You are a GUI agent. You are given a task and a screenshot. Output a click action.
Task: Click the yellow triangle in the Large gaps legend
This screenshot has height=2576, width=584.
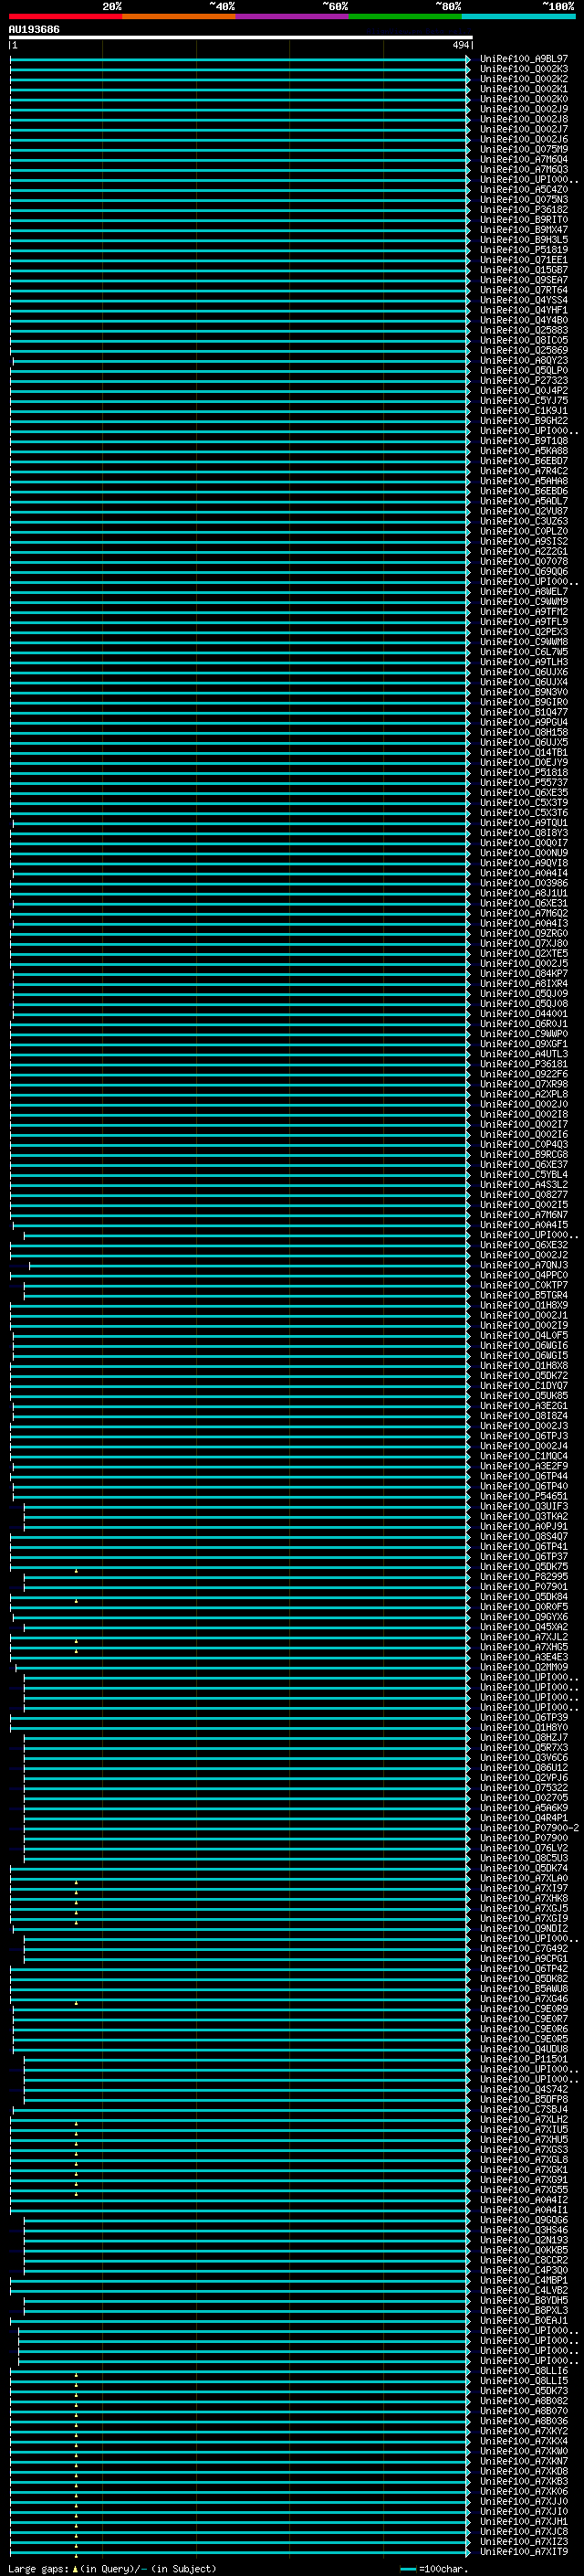[75, 2568]
